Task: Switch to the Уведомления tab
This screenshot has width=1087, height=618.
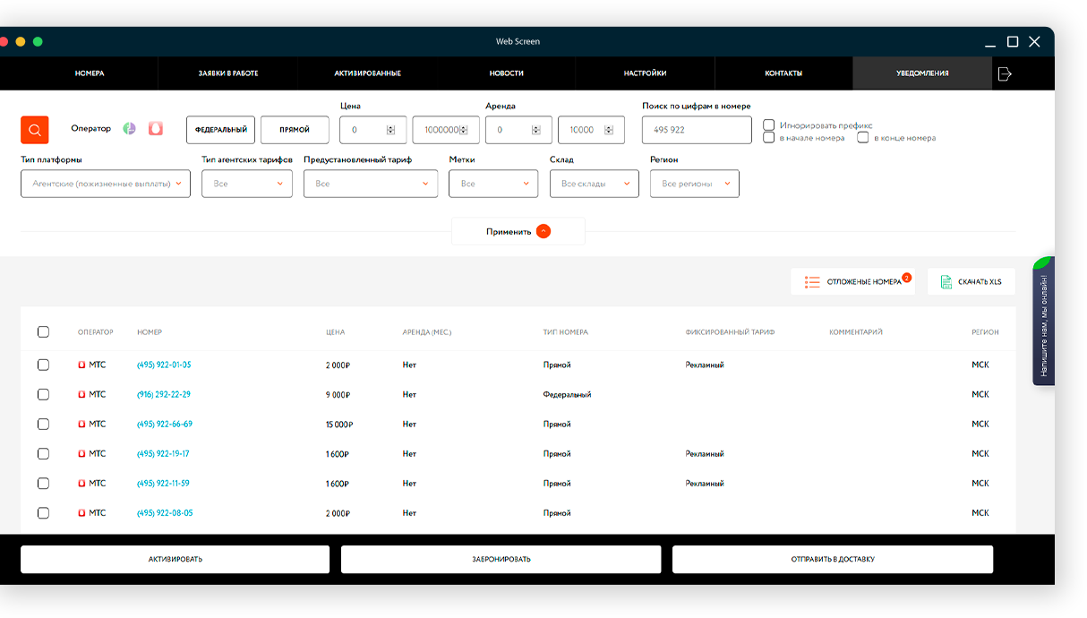Action: tap(922, 73)
